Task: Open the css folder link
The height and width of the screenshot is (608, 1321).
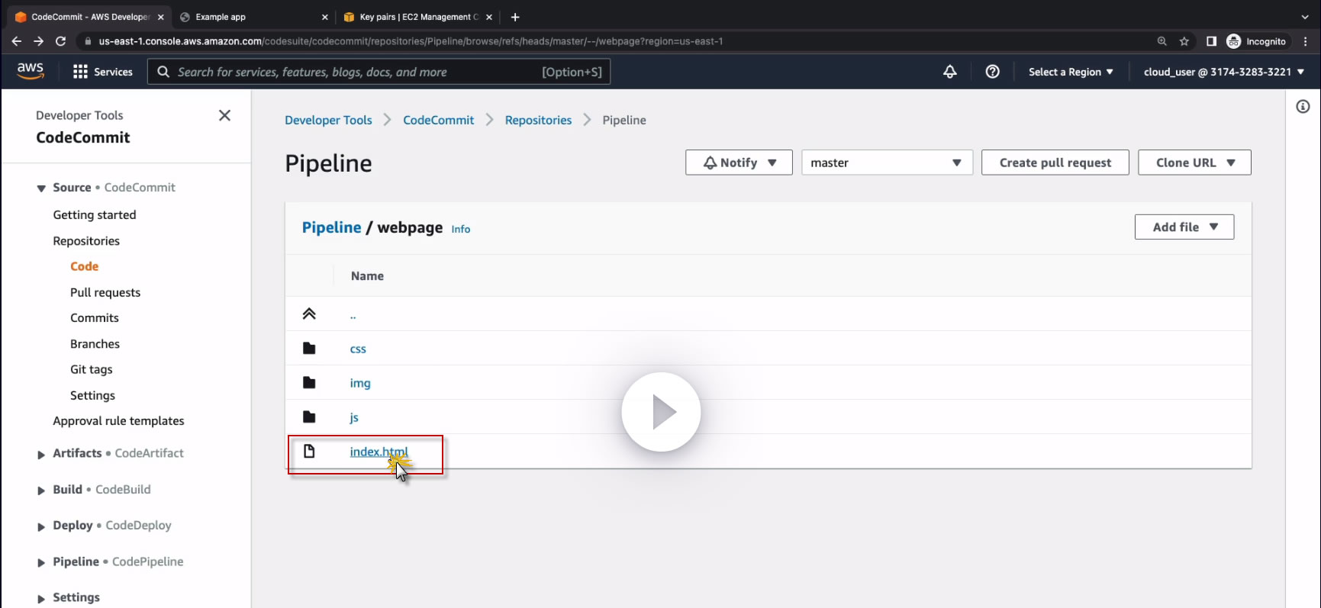Action: pos(358,349)
